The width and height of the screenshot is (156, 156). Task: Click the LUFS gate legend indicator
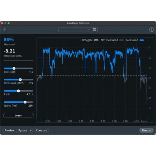click(x=96, y=40)
